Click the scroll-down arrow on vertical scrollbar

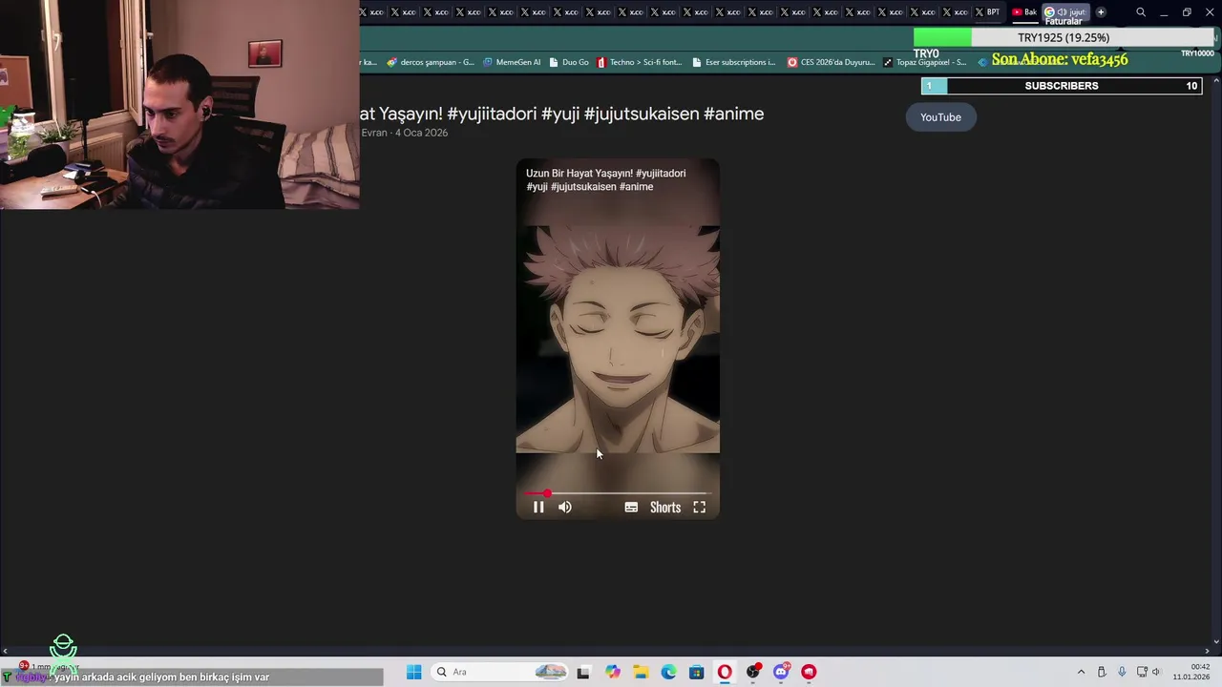[x=1216, y=641]
